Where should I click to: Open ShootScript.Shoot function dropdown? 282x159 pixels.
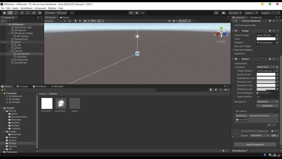point(263,116)
